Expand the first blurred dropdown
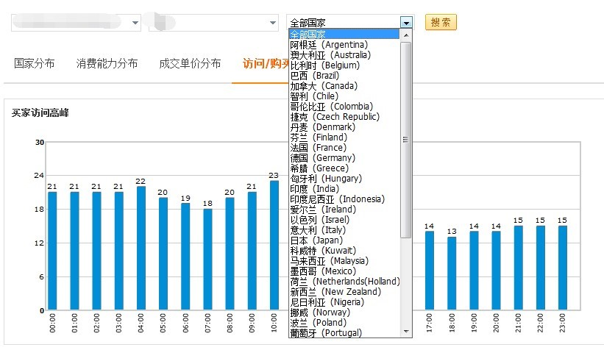 [x=135, y=23]
